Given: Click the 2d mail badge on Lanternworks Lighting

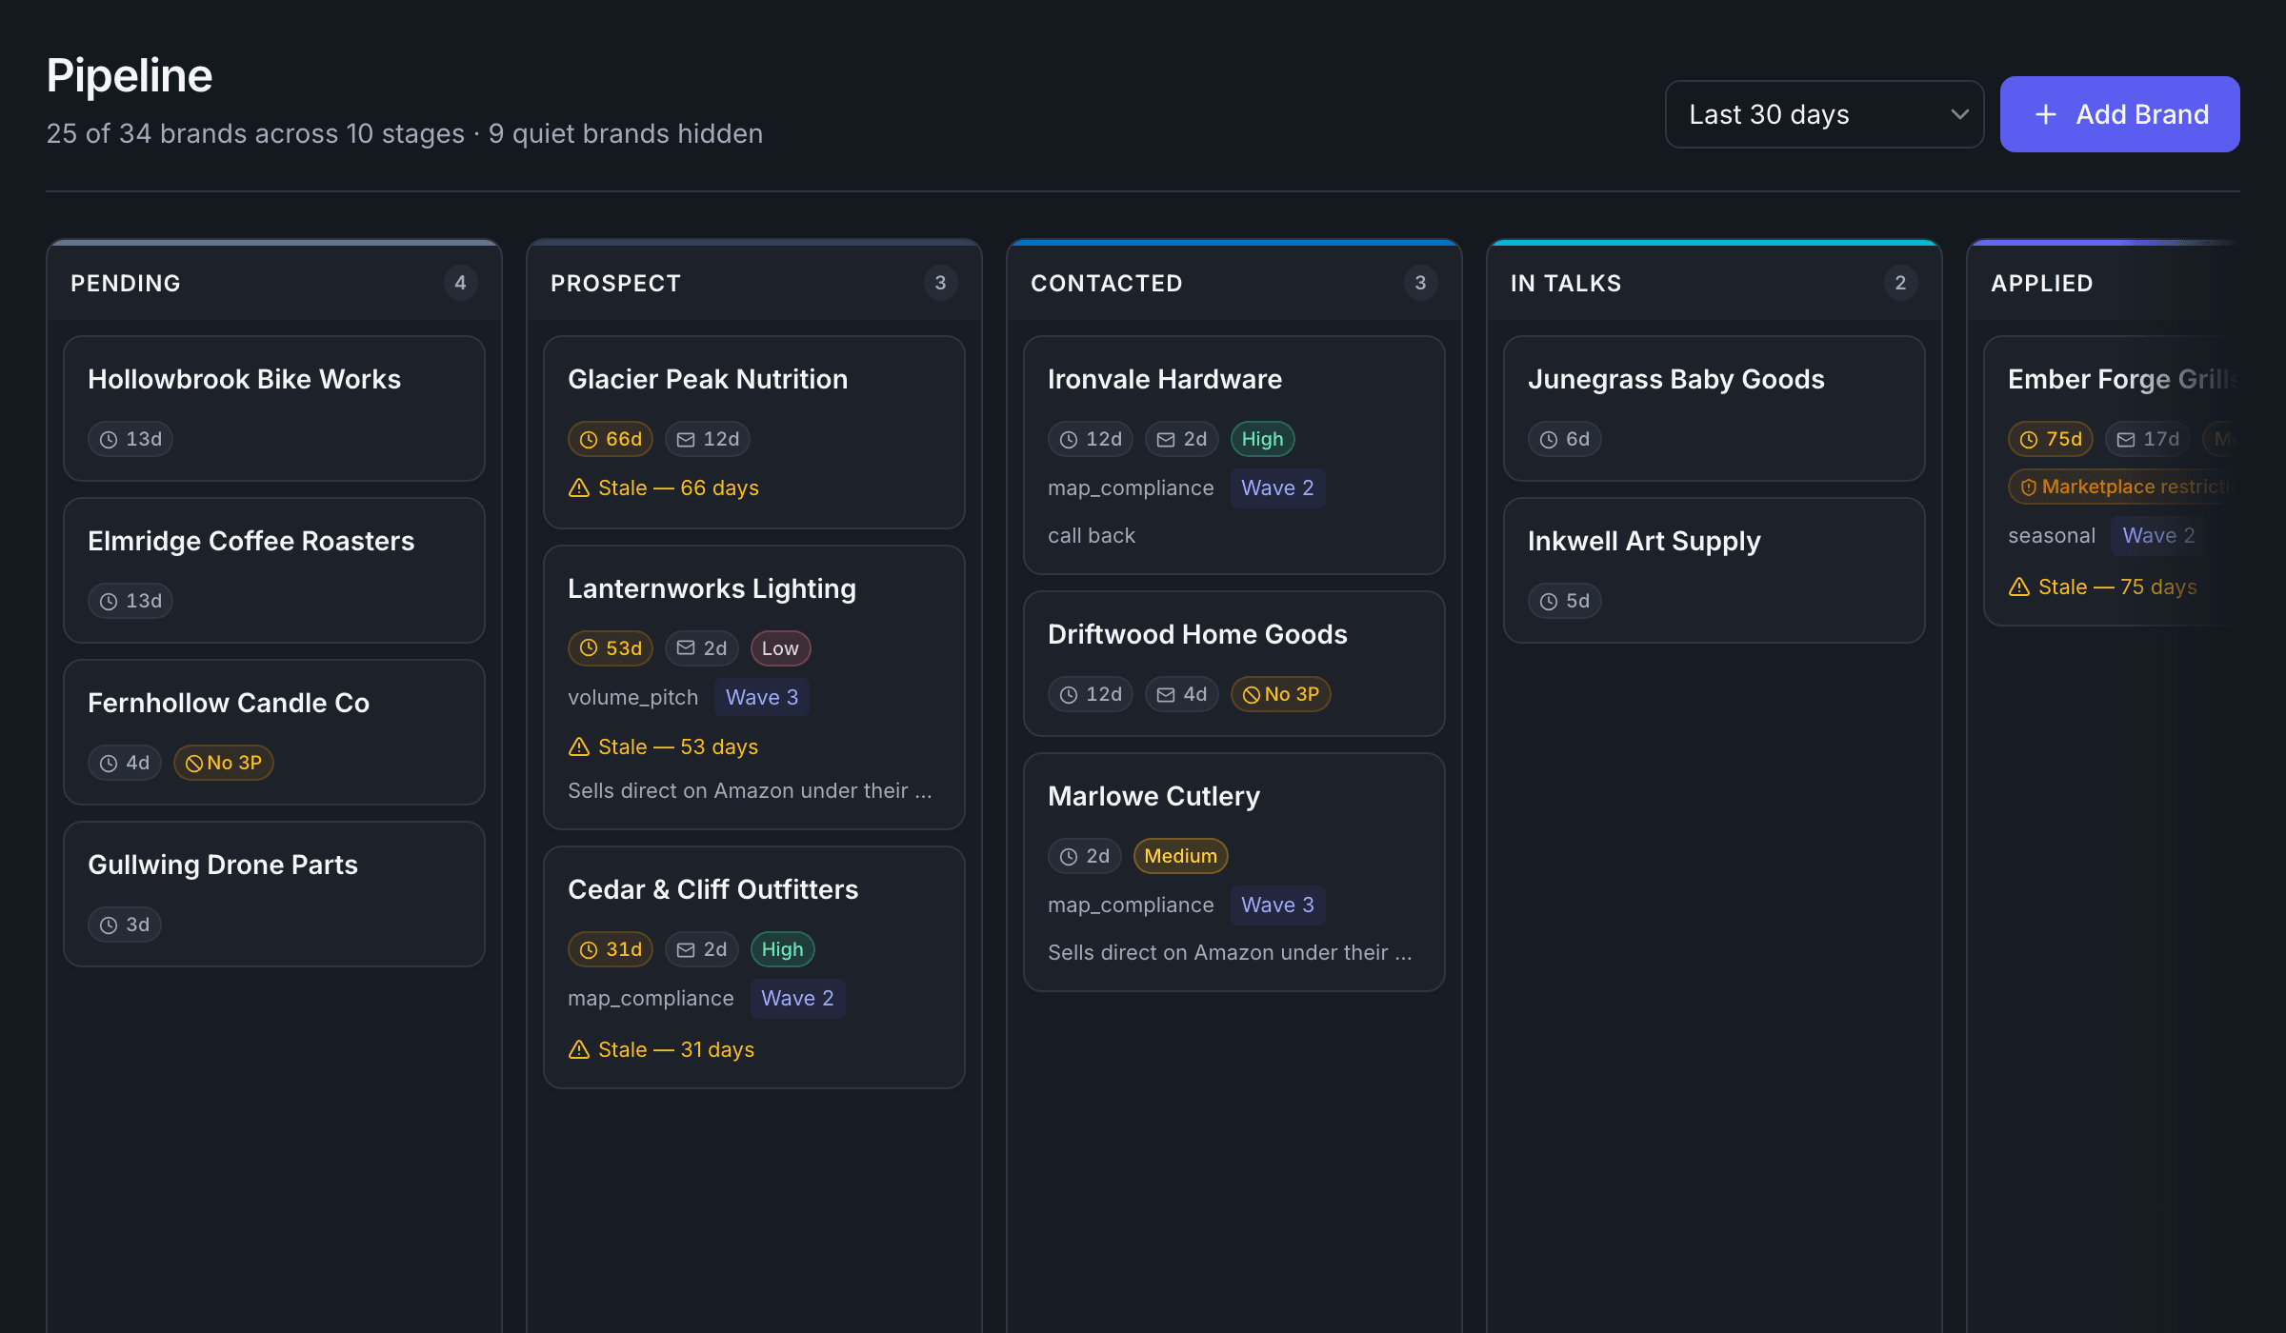Looking at the screenshot, I should point(702,648).
